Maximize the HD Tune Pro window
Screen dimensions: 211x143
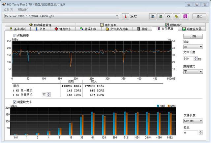pos(197,4)
